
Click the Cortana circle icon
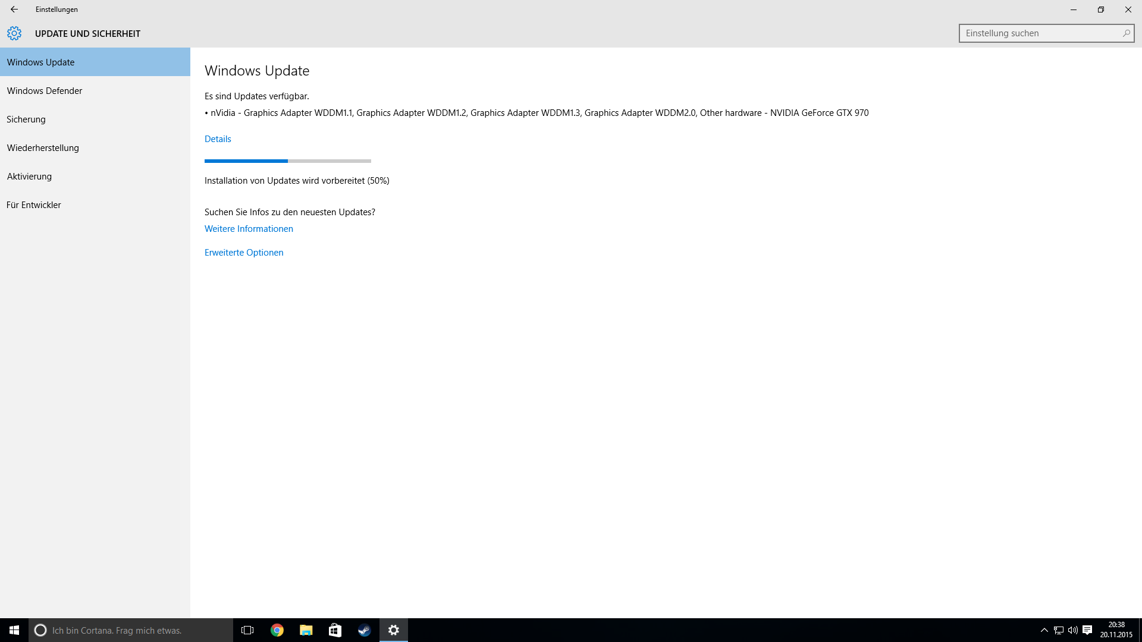click(x=40, y=630)
